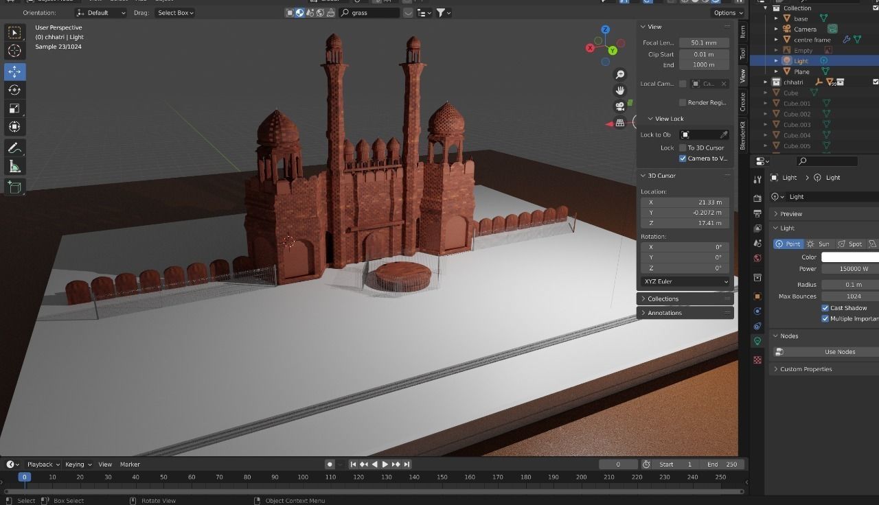Activate the Rotate tool

[14, 90]
